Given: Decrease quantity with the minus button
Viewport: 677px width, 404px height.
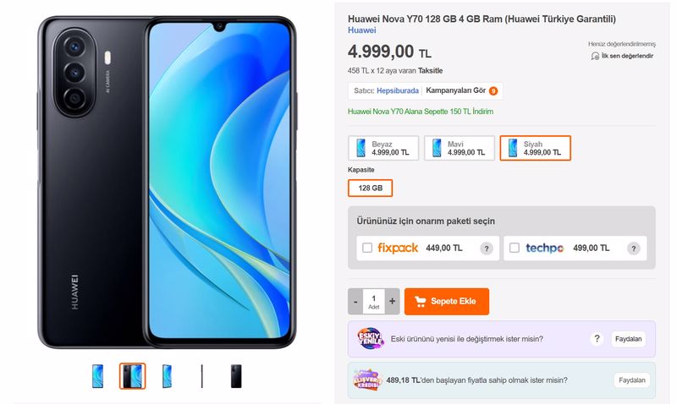Looking at the screenshot, I should point(355,301).
